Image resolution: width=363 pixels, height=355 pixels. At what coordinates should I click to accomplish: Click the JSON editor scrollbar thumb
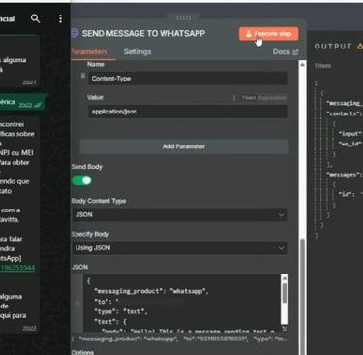pos(285,293)
